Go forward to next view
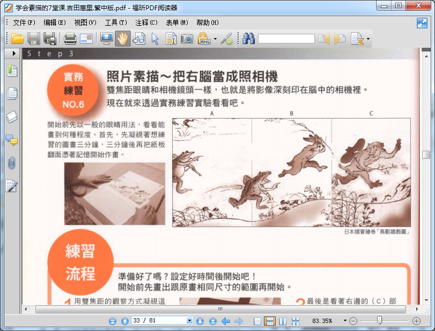Screen dimensions: 435x331 (x=239, y=321)
